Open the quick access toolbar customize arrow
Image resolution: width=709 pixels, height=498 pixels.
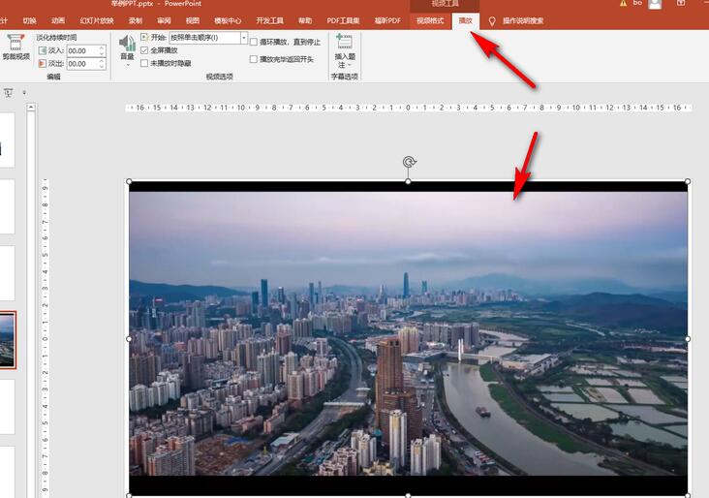coord(24,93)
